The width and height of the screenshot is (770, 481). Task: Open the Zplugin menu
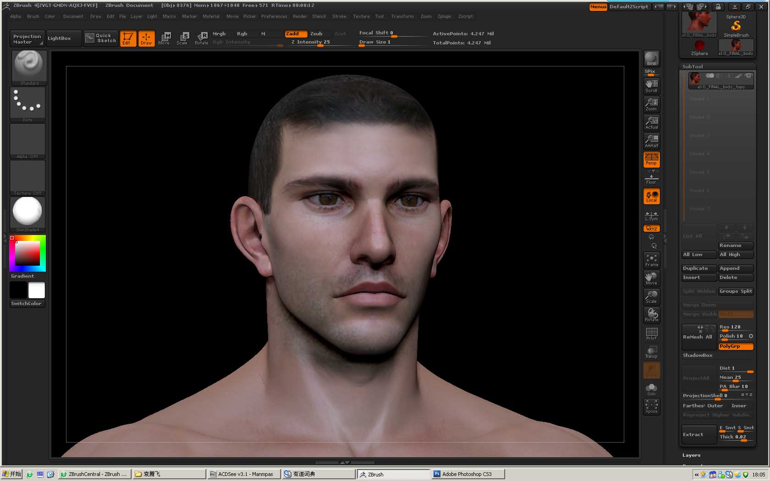click(x=444, y=16)
